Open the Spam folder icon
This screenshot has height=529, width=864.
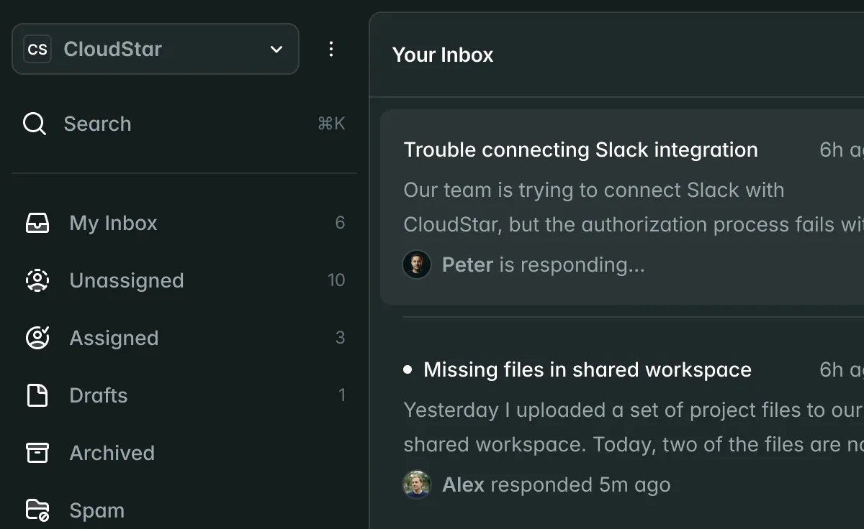click(37, 510)
